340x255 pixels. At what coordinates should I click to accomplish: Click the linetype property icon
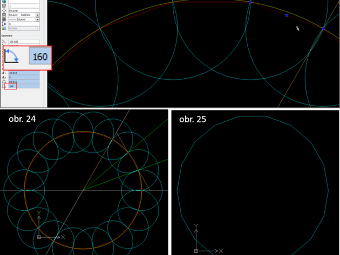(x=4, y=15)
